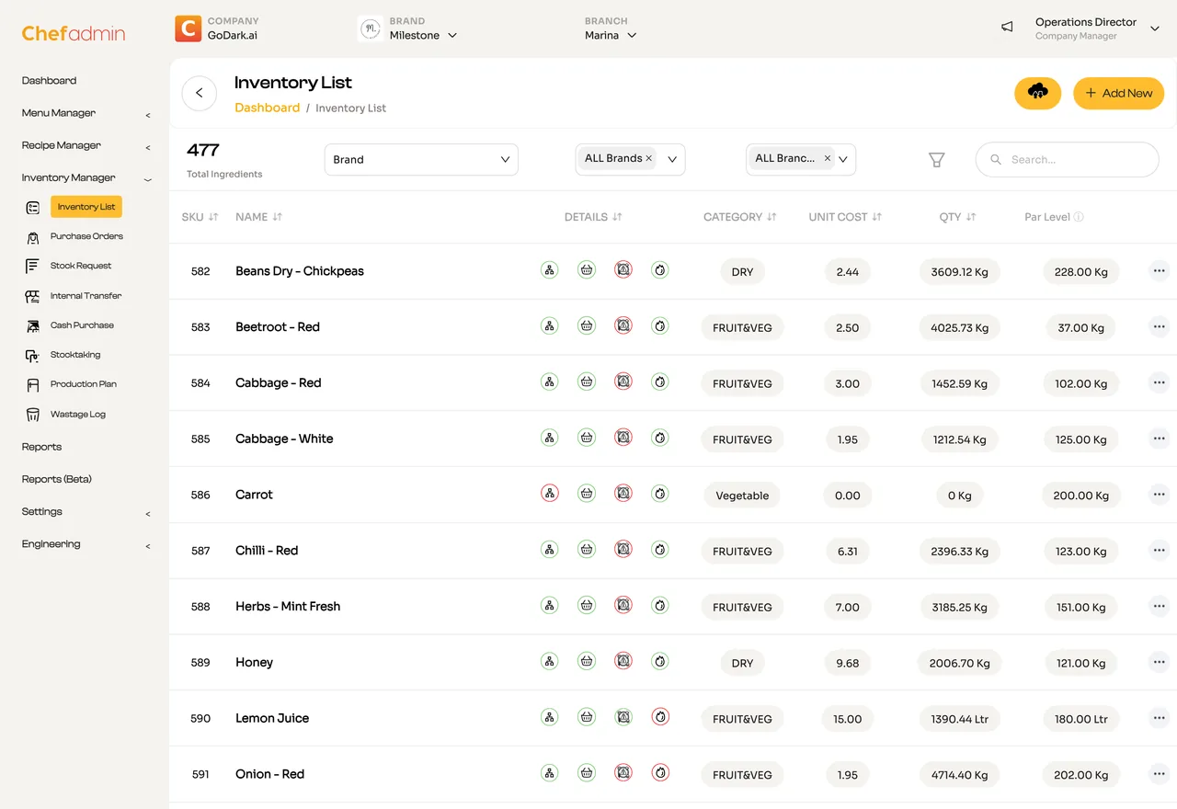Click the Wastage Log bin icon
Image resolution: width=1177 pixels, height=809 pixels.
pos(33,415)
